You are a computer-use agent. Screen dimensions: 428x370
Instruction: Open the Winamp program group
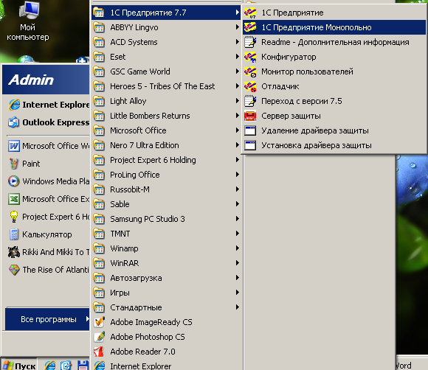click(166, 248)
